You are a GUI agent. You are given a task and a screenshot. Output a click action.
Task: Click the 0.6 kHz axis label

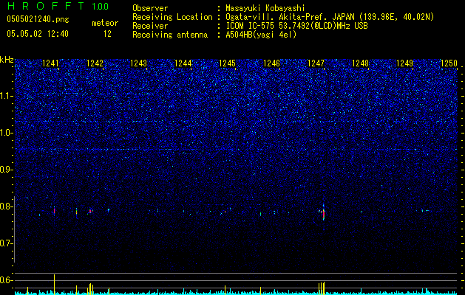7,280
